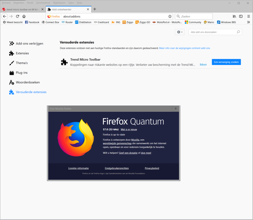
Task: Open the Connect Box bookmark
Action: click(x=51, y=22)
